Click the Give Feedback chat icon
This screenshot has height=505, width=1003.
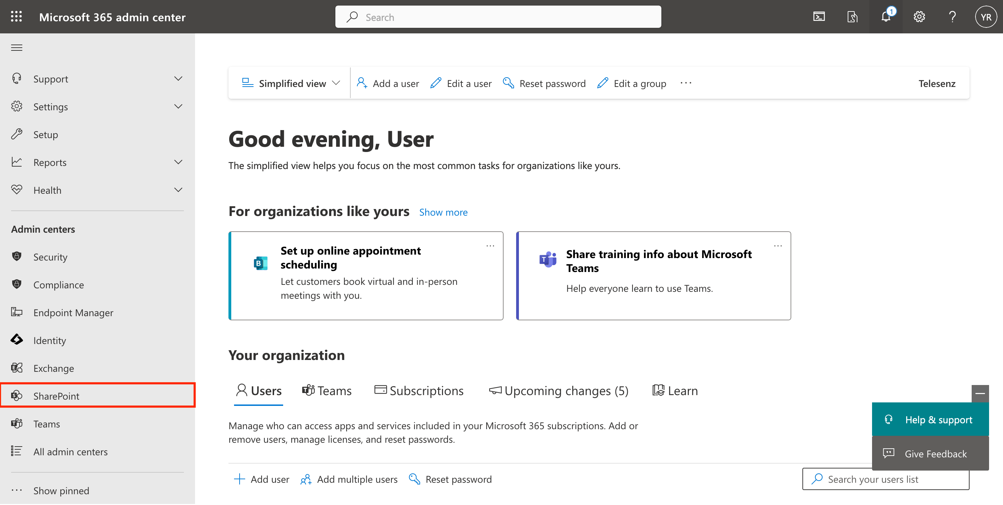888,454
